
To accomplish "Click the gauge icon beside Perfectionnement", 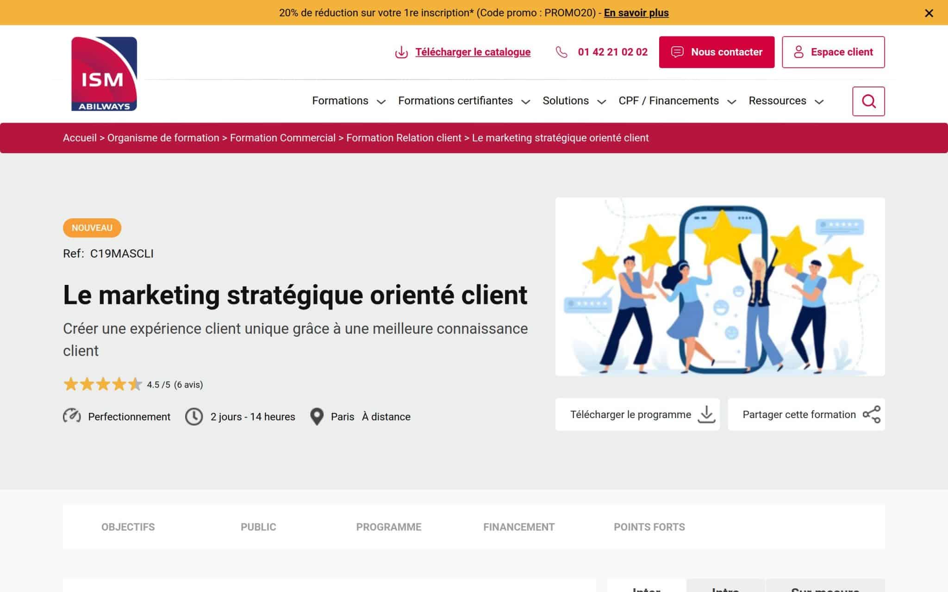I will tap(72, 416).
